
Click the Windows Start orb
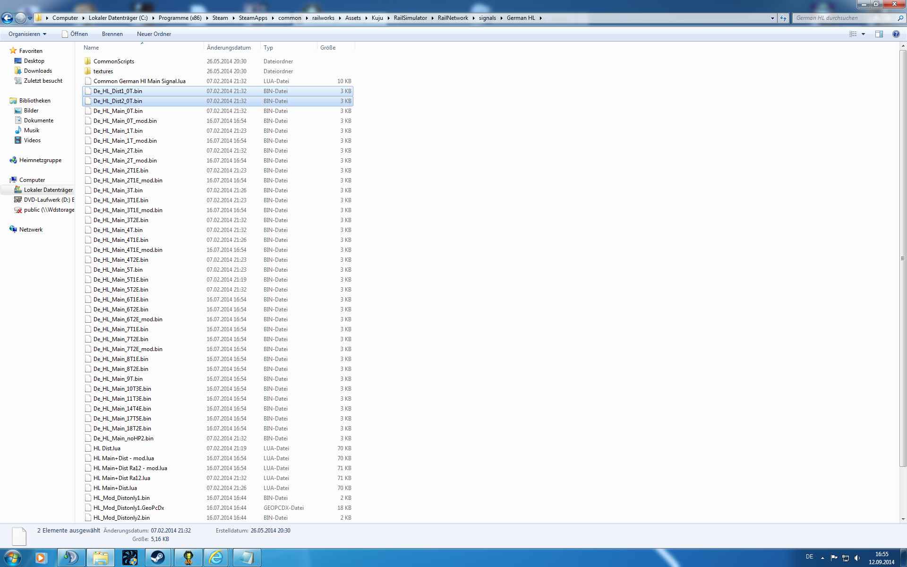point(12,558)
